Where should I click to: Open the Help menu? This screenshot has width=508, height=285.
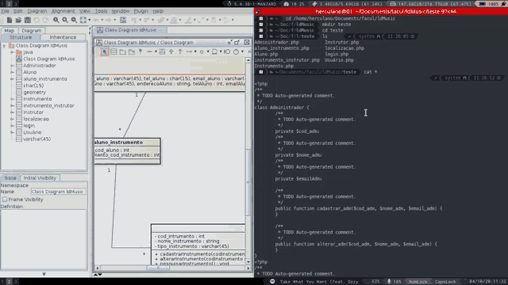[x=158, y=11]
